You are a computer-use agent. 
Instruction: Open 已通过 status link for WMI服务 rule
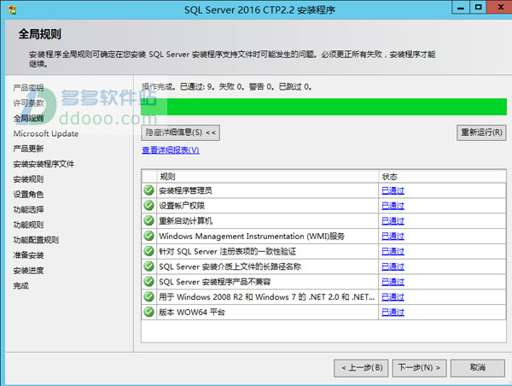(393, 236)
